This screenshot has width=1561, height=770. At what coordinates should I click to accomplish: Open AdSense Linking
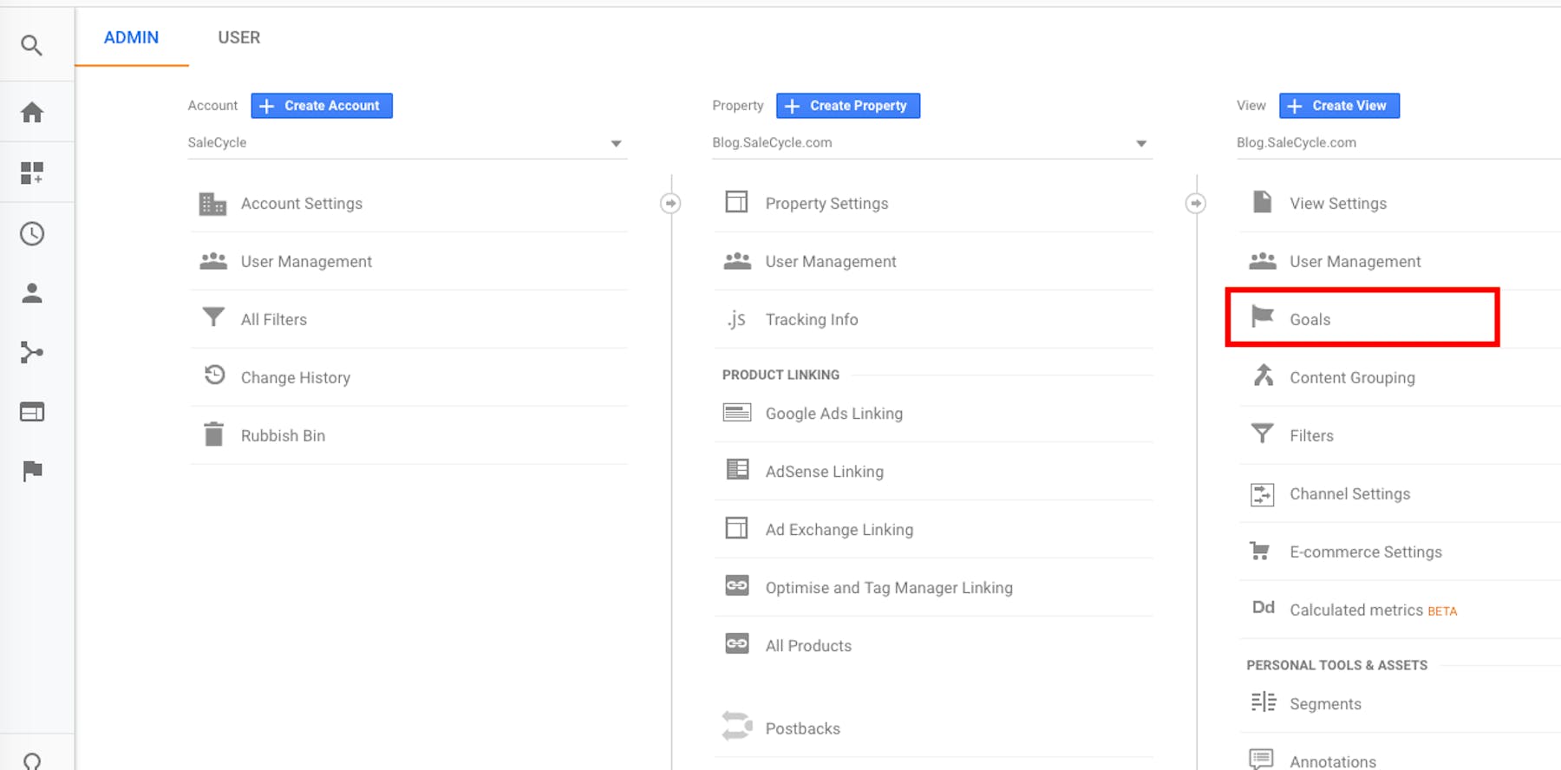tap(825, 472)
